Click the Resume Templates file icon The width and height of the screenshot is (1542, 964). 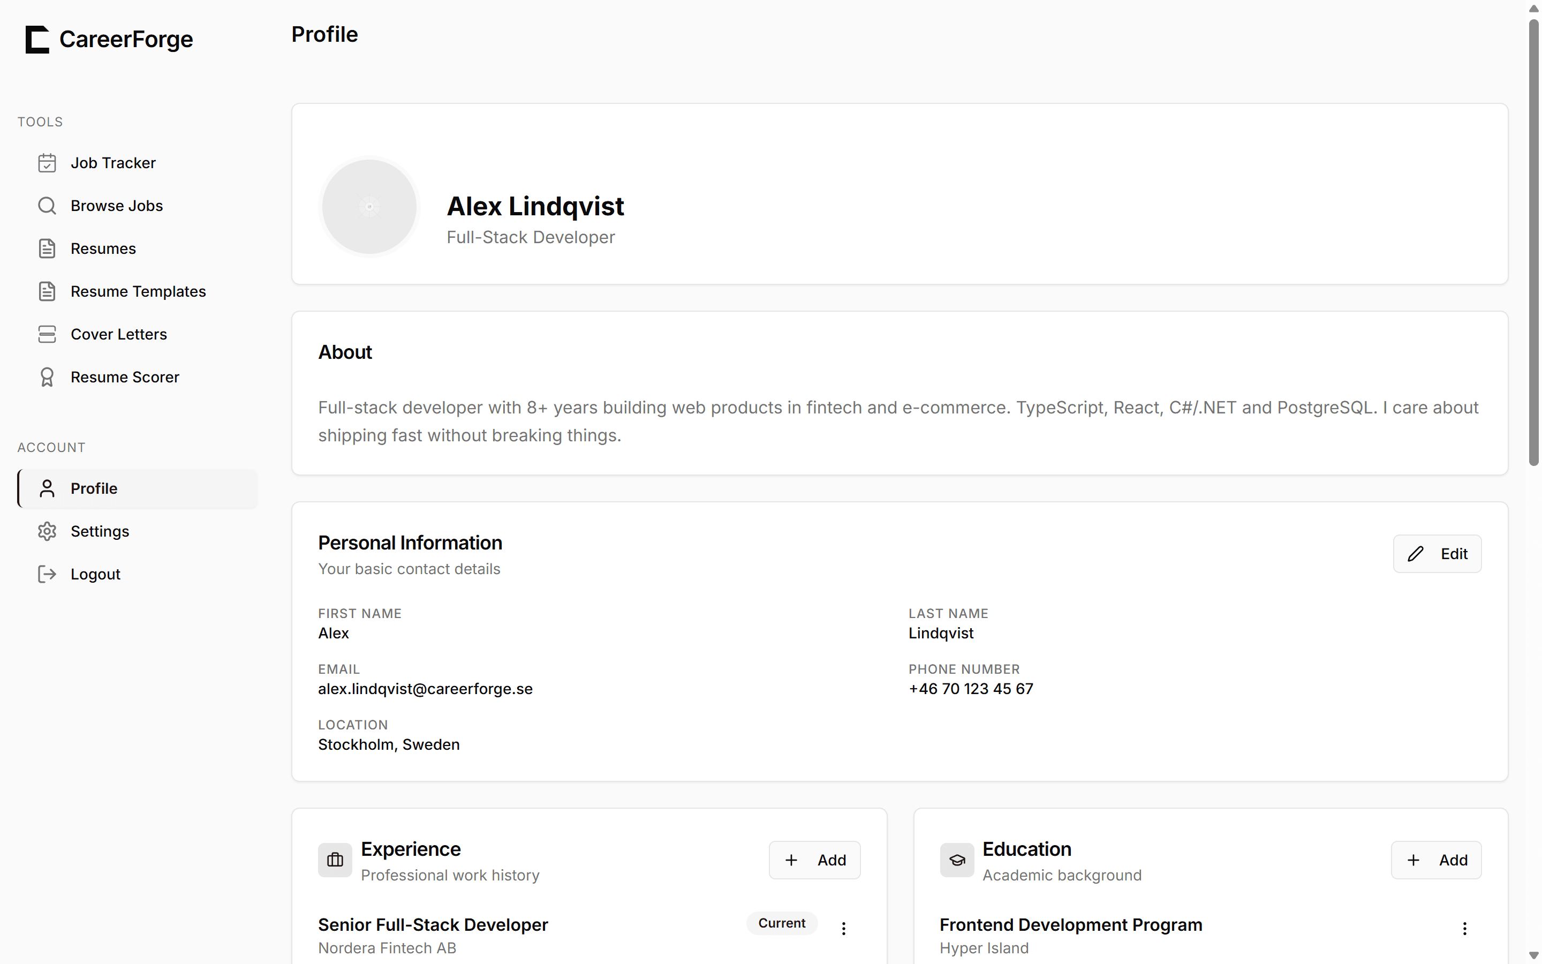tap(47, 291)
